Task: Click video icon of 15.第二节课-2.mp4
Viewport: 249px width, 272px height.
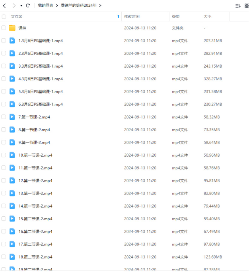Action: pyautogui.click(x=12, y=219)
